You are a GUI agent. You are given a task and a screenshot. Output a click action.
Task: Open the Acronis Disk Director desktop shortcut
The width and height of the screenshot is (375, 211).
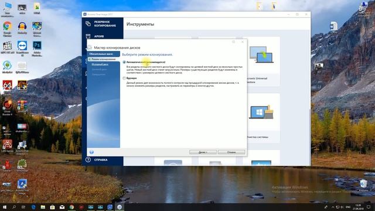coord(22,145)
